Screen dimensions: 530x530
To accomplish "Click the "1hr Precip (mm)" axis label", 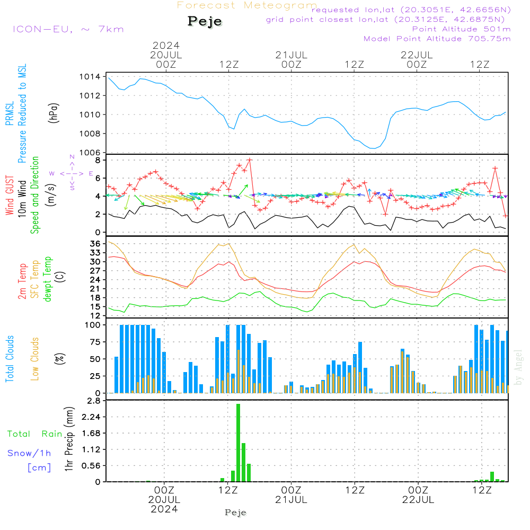I will [x=69, y=439].
